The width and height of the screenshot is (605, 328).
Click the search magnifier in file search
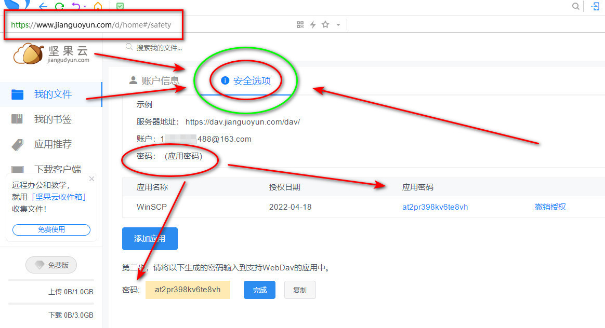click(129, 47)
